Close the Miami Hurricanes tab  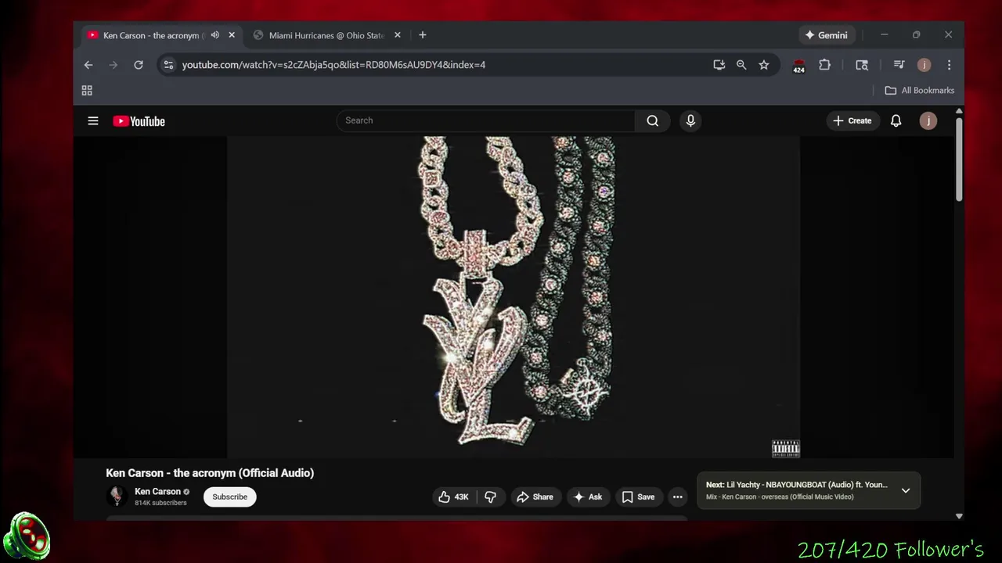tap(397, 35)
